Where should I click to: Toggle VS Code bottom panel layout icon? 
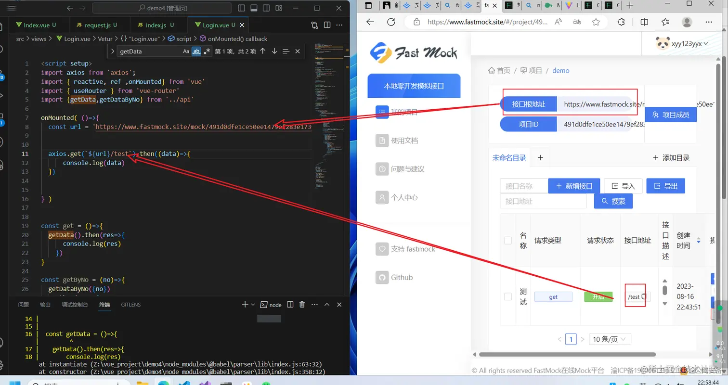254,8
